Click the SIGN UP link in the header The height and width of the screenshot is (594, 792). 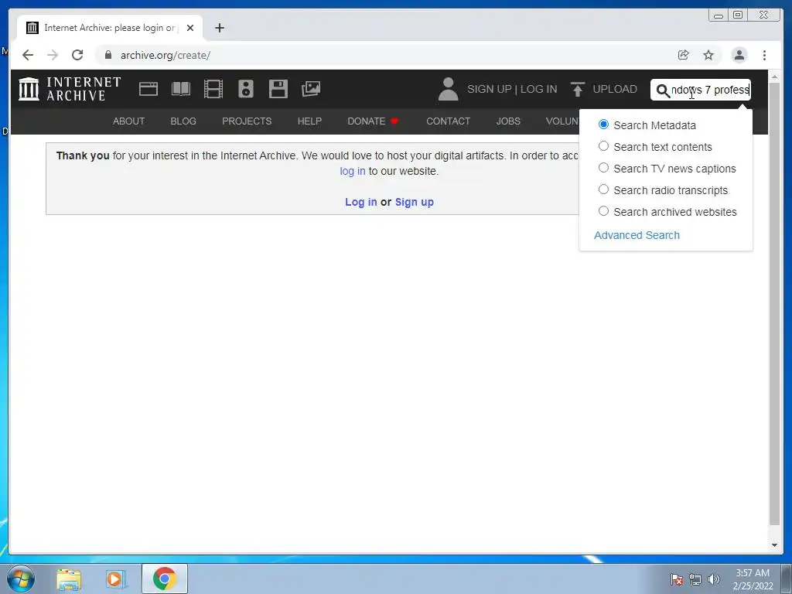[490, 90]
